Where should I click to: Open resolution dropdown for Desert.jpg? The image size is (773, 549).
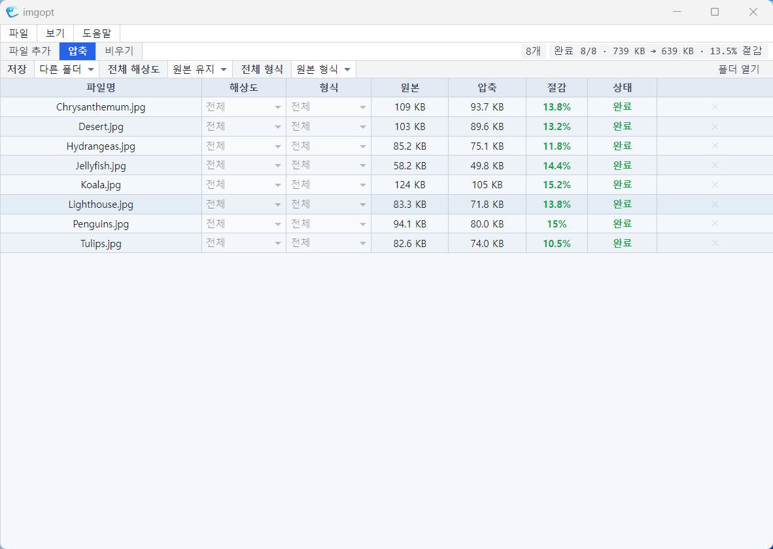pos(243,127)
